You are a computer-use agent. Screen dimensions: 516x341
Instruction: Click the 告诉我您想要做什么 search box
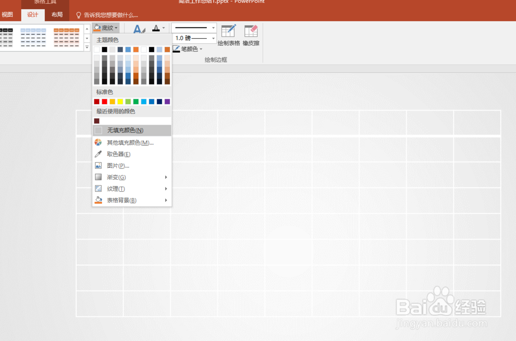tap(111, 15)
